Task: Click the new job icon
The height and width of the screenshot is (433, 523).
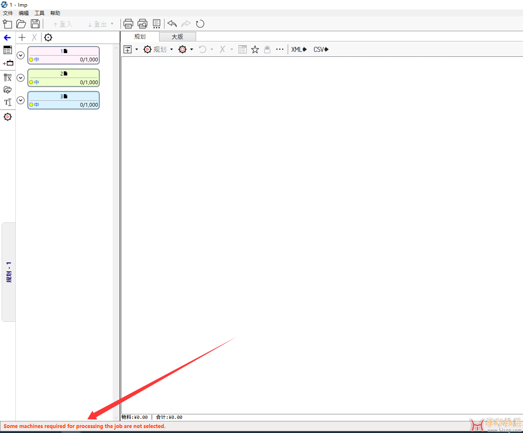Action: click(x=7, y=24)
